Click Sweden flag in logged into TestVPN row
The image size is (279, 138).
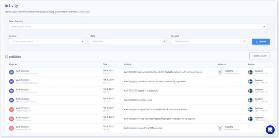pyautogui.click(x=250, y=72)
